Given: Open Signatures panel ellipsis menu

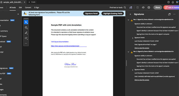Looking at the screenshot, I should click(x=174, y=14).
